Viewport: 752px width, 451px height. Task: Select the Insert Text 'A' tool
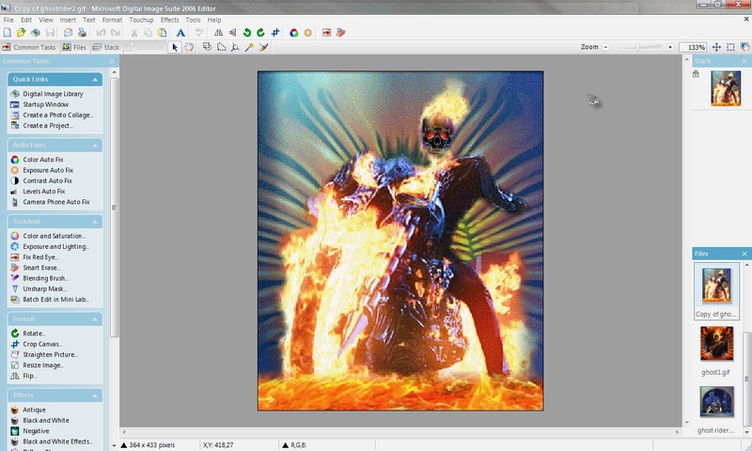(180, 33)
